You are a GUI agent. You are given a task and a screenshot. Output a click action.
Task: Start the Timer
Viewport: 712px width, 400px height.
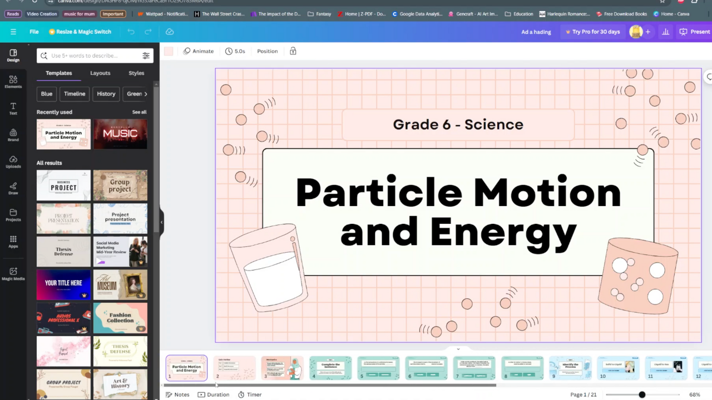click(250, 394)
